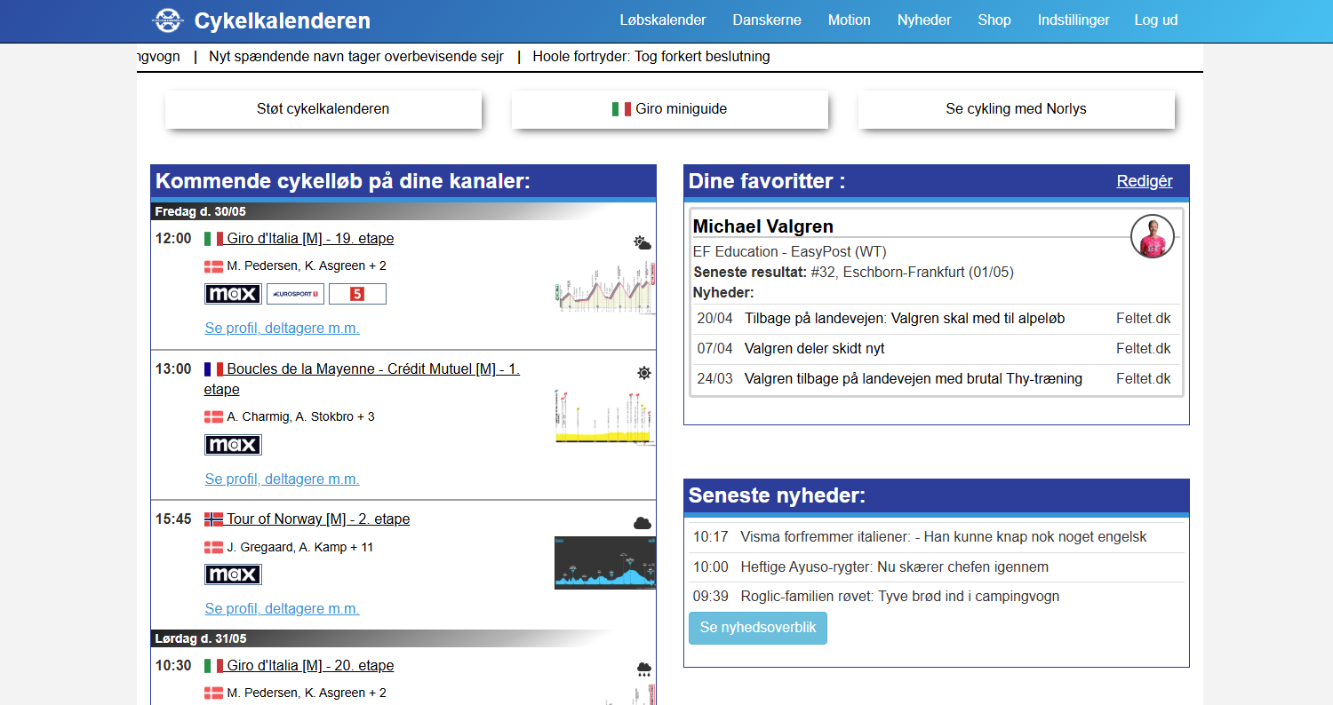The image size is (1333, 705).
Task: Click the partly cloudy weather icon for Giro 19. etape
Action: (x=643, y=242)
